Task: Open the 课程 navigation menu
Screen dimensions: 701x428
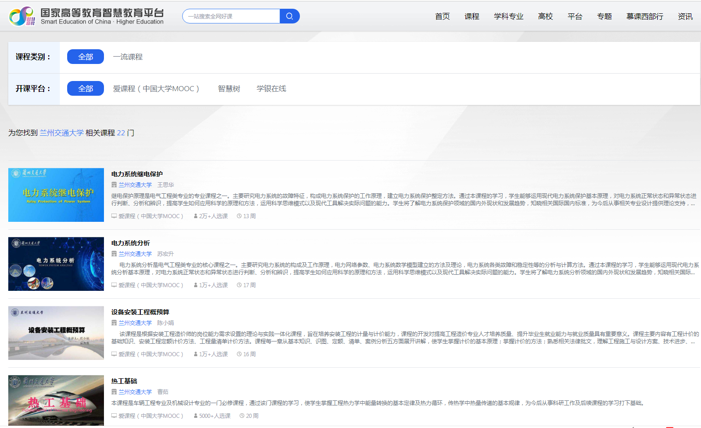Action: 471,17
